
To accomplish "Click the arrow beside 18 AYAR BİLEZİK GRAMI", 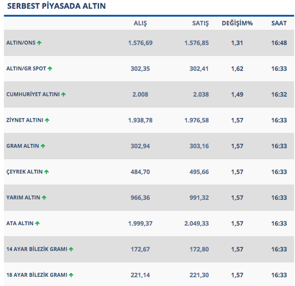I will tap(71, 275).
